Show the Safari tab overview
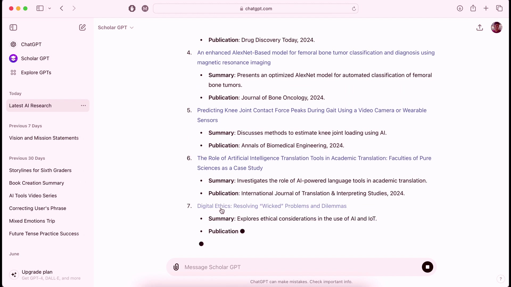511x287 pixels. pos(499,8)
